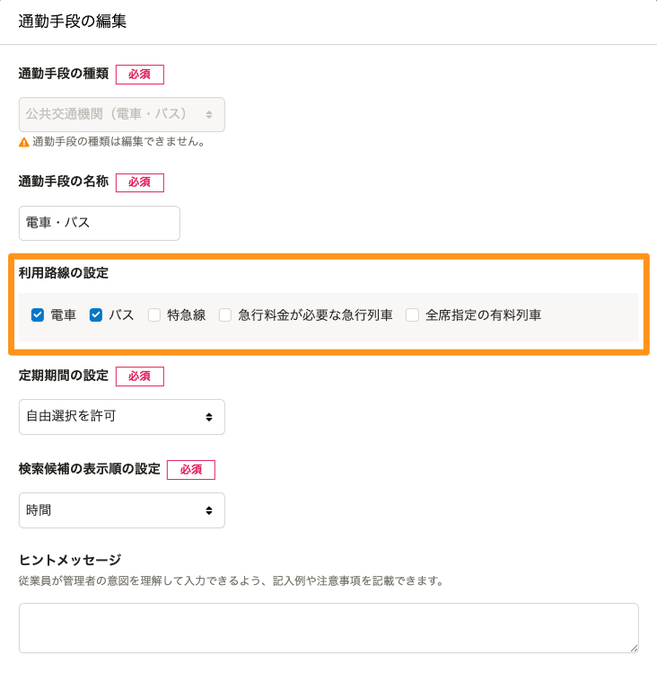Click the 特急線 label text
657x673 pixels.
pos(186,315)
